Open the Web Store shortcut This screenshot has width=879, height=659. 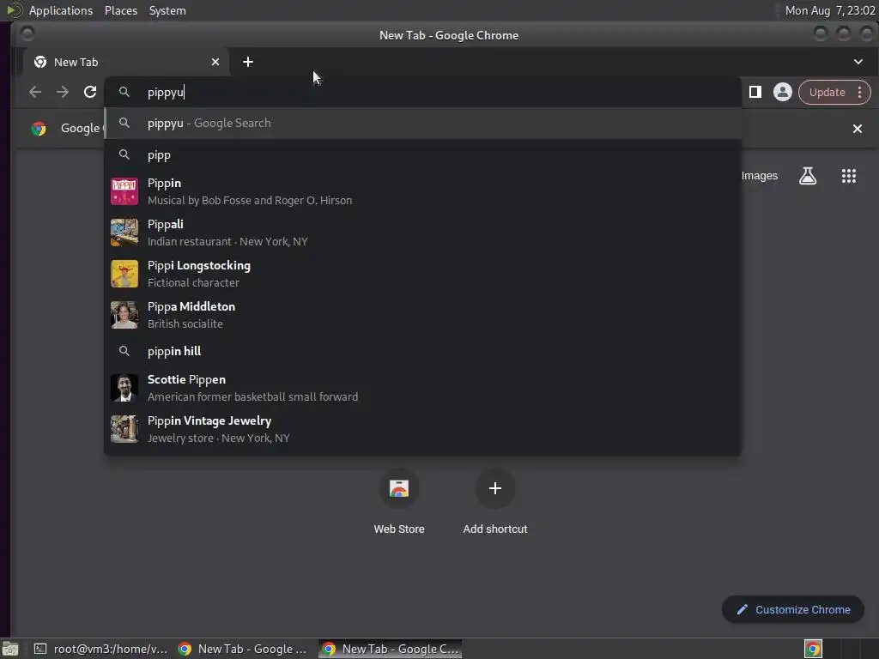point(399,501)
